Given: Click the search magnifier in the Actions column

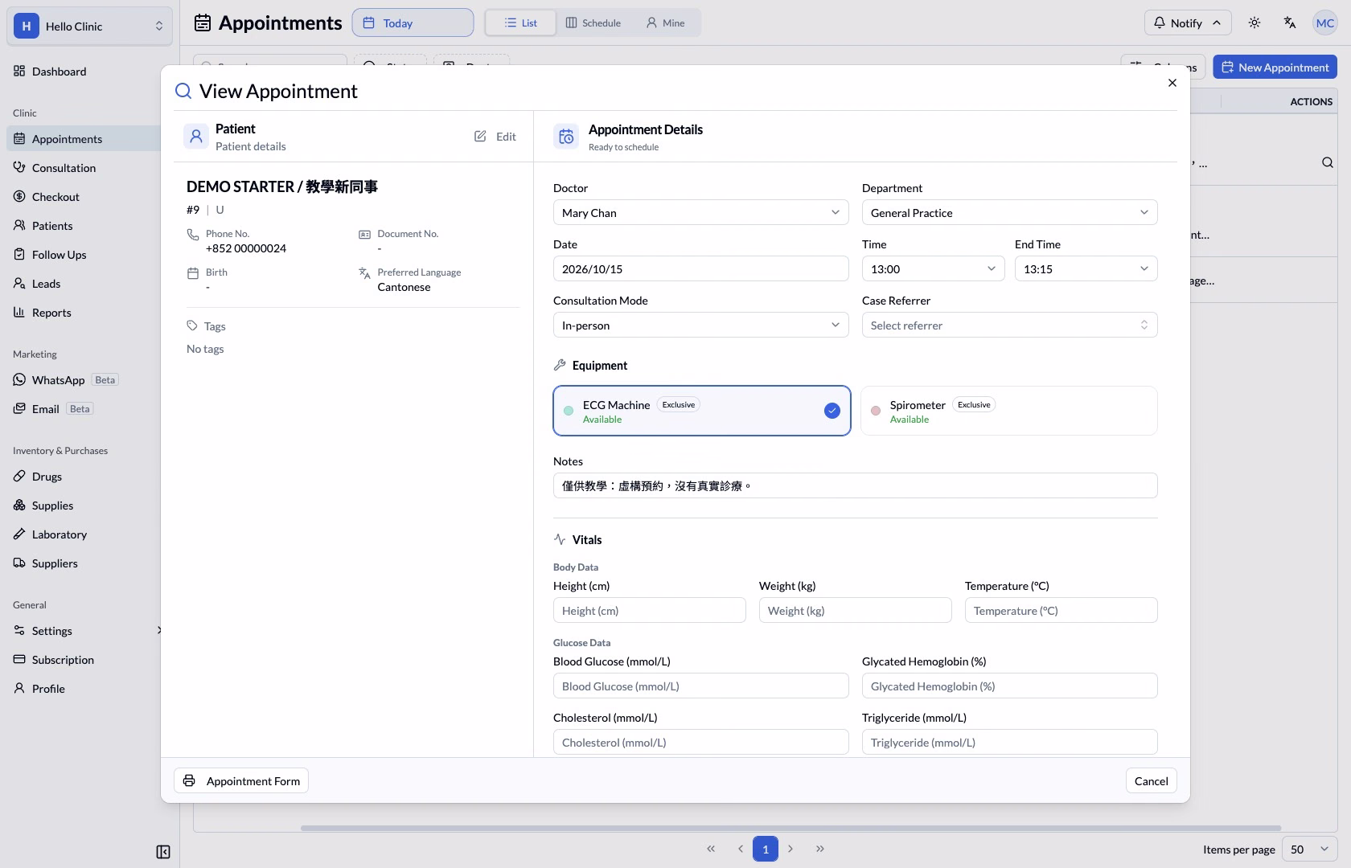Looking at the screenshot, I should [x=1327, y=162].
